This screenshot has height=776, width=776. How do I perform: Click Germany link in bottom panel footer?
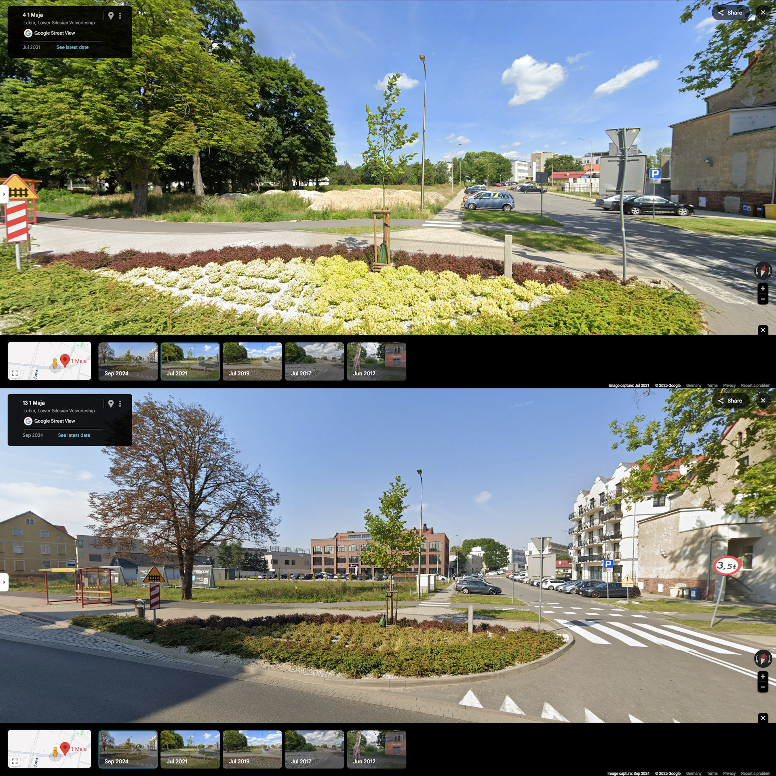point(694,774)
